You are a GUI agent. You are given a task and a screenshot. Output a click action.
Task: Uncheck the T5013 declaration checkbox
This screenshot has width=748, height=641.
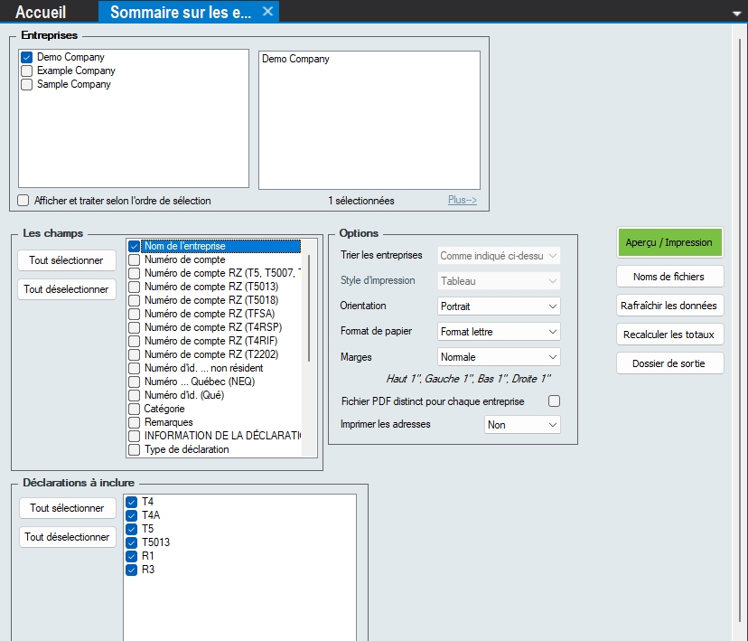133,542
